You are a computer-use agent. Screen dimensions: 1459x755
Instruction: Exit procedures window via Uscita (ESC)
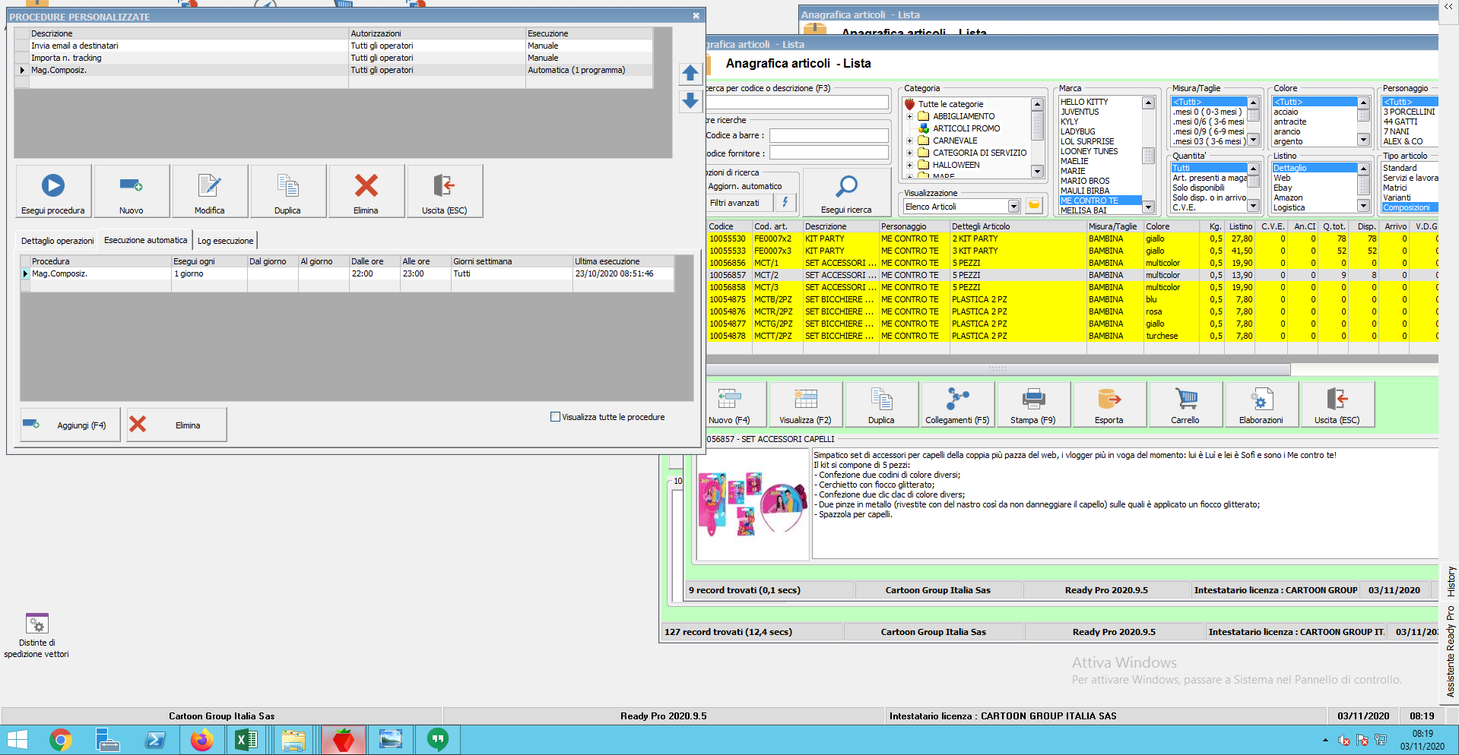[445, 191]
